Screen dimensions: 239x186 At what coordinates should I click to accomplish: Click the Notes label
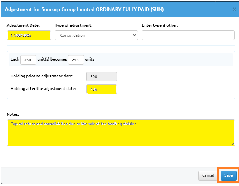point(13,114)
